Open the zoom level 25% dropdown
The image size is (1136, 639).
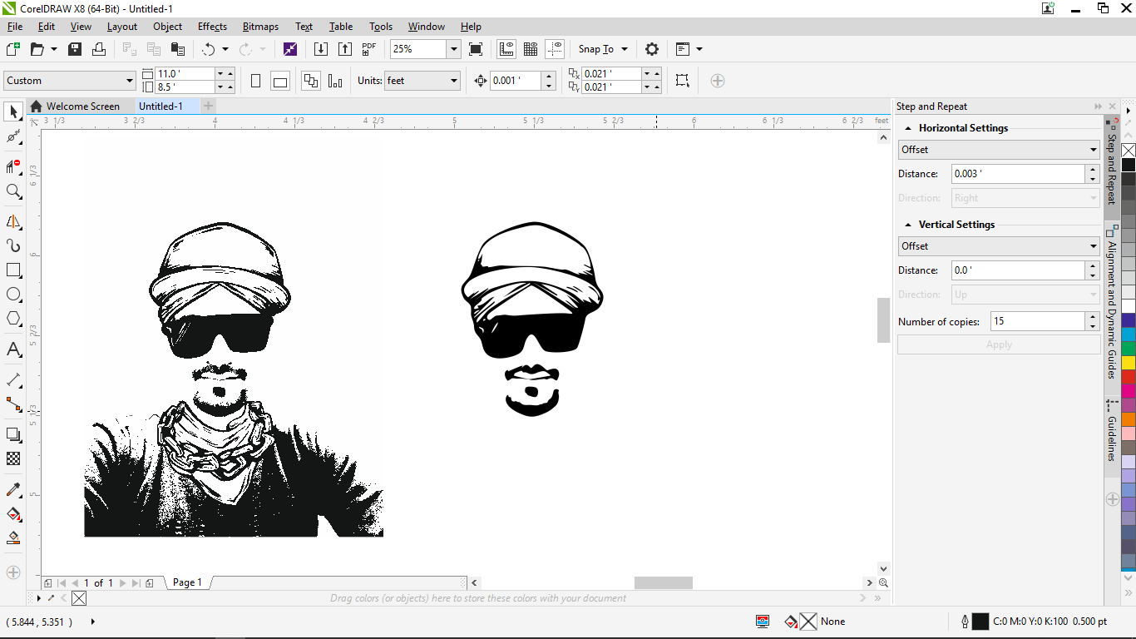(x=453, y=49)
